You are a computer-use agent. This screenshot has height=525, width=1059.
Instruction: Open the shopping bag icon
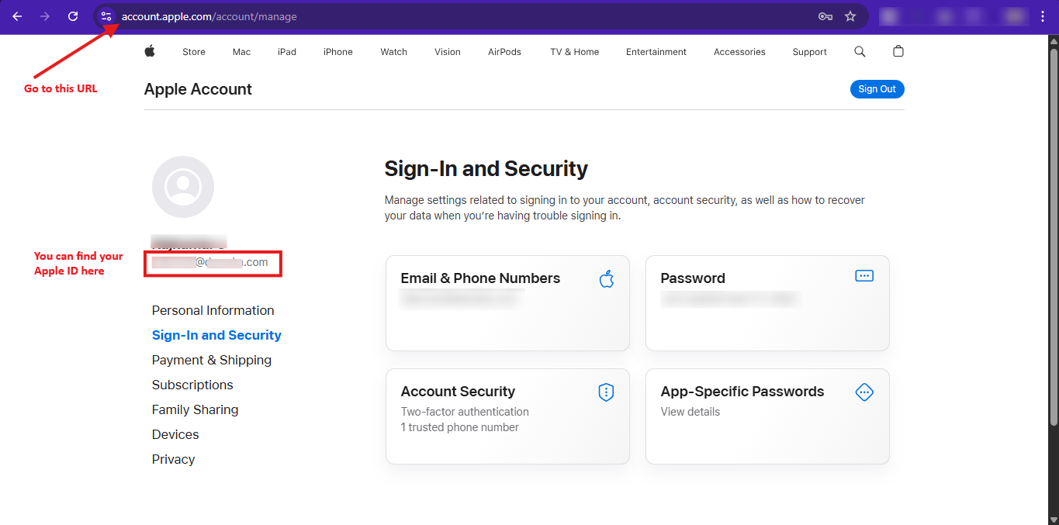coord(898,51)
